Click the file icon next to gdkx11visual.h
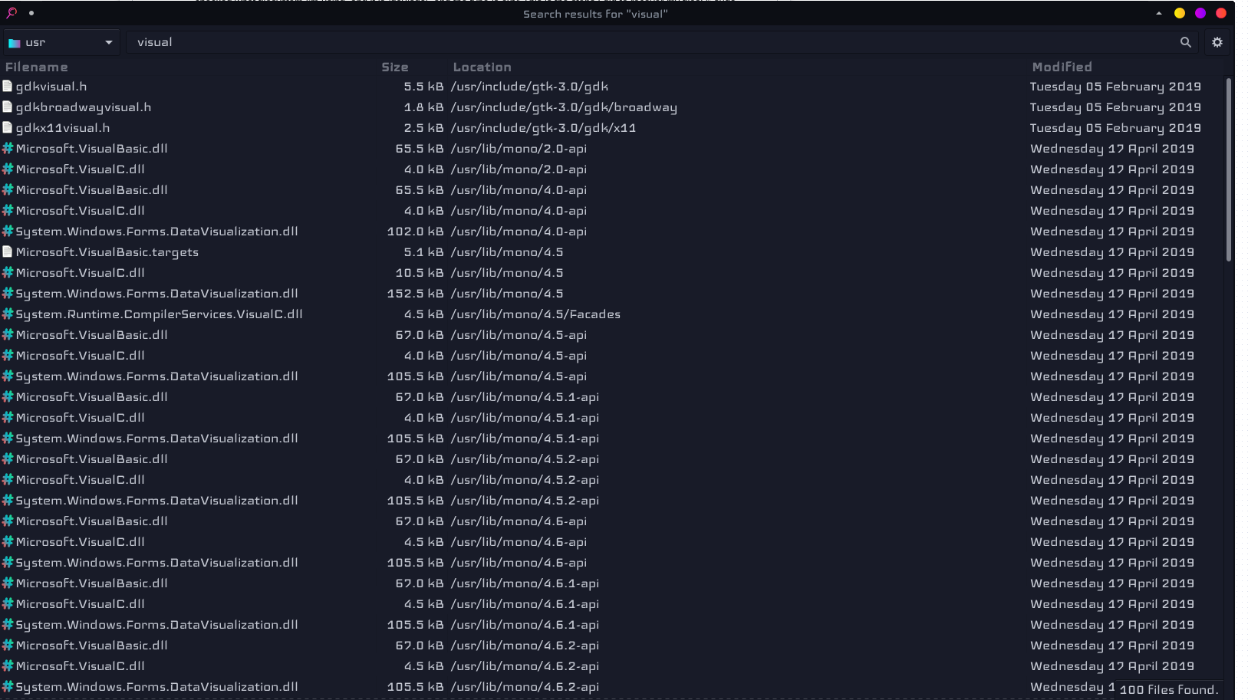 tap(8, 128)
